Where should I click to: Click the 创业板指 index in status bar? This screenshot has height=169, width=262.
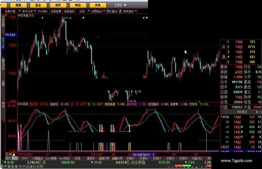click(x=138, y=162)
